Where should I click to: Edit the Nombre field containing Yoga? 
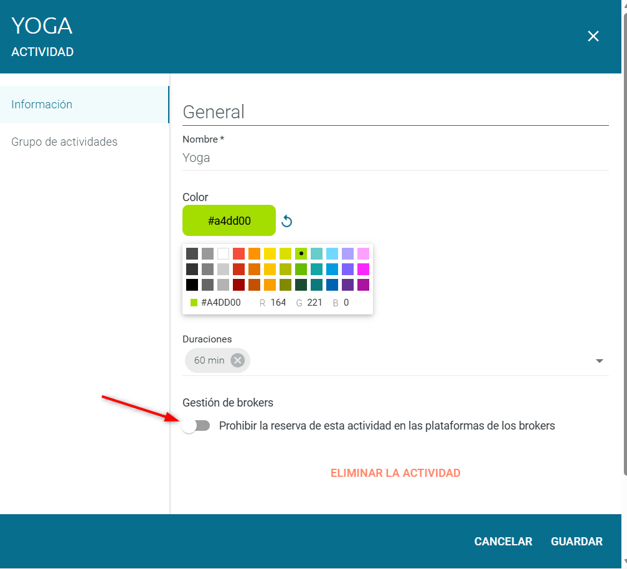(x=395, y=158)
